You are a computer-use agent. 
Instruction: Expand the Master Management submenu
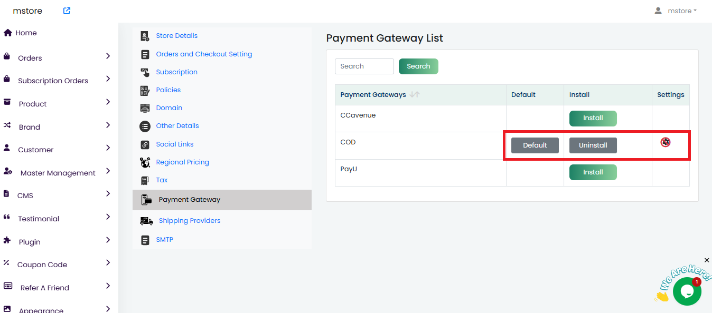tap(108, 171)
